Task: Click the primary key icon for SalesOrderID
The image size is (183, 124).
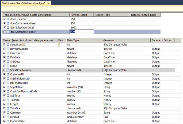Action: coord(59,45)
